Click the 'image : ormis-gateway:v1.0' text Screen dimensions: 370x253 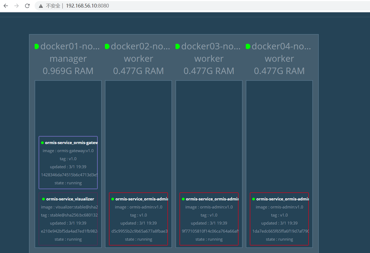[68, 151]
